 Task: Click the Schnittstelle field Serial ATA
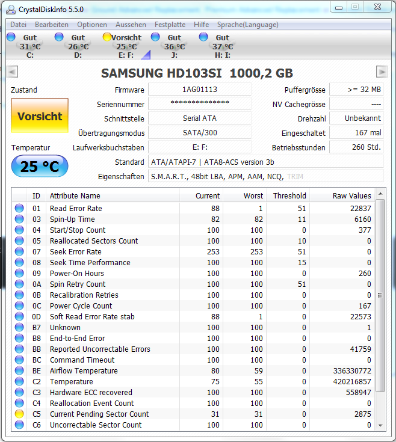point(200,118)
